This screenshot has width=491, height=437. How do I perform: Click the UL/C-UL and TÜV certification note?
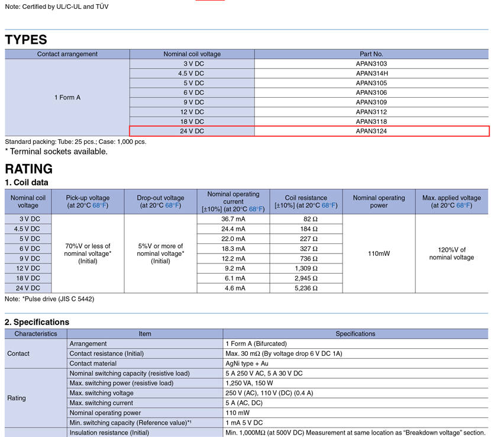[x=57, y=7]
